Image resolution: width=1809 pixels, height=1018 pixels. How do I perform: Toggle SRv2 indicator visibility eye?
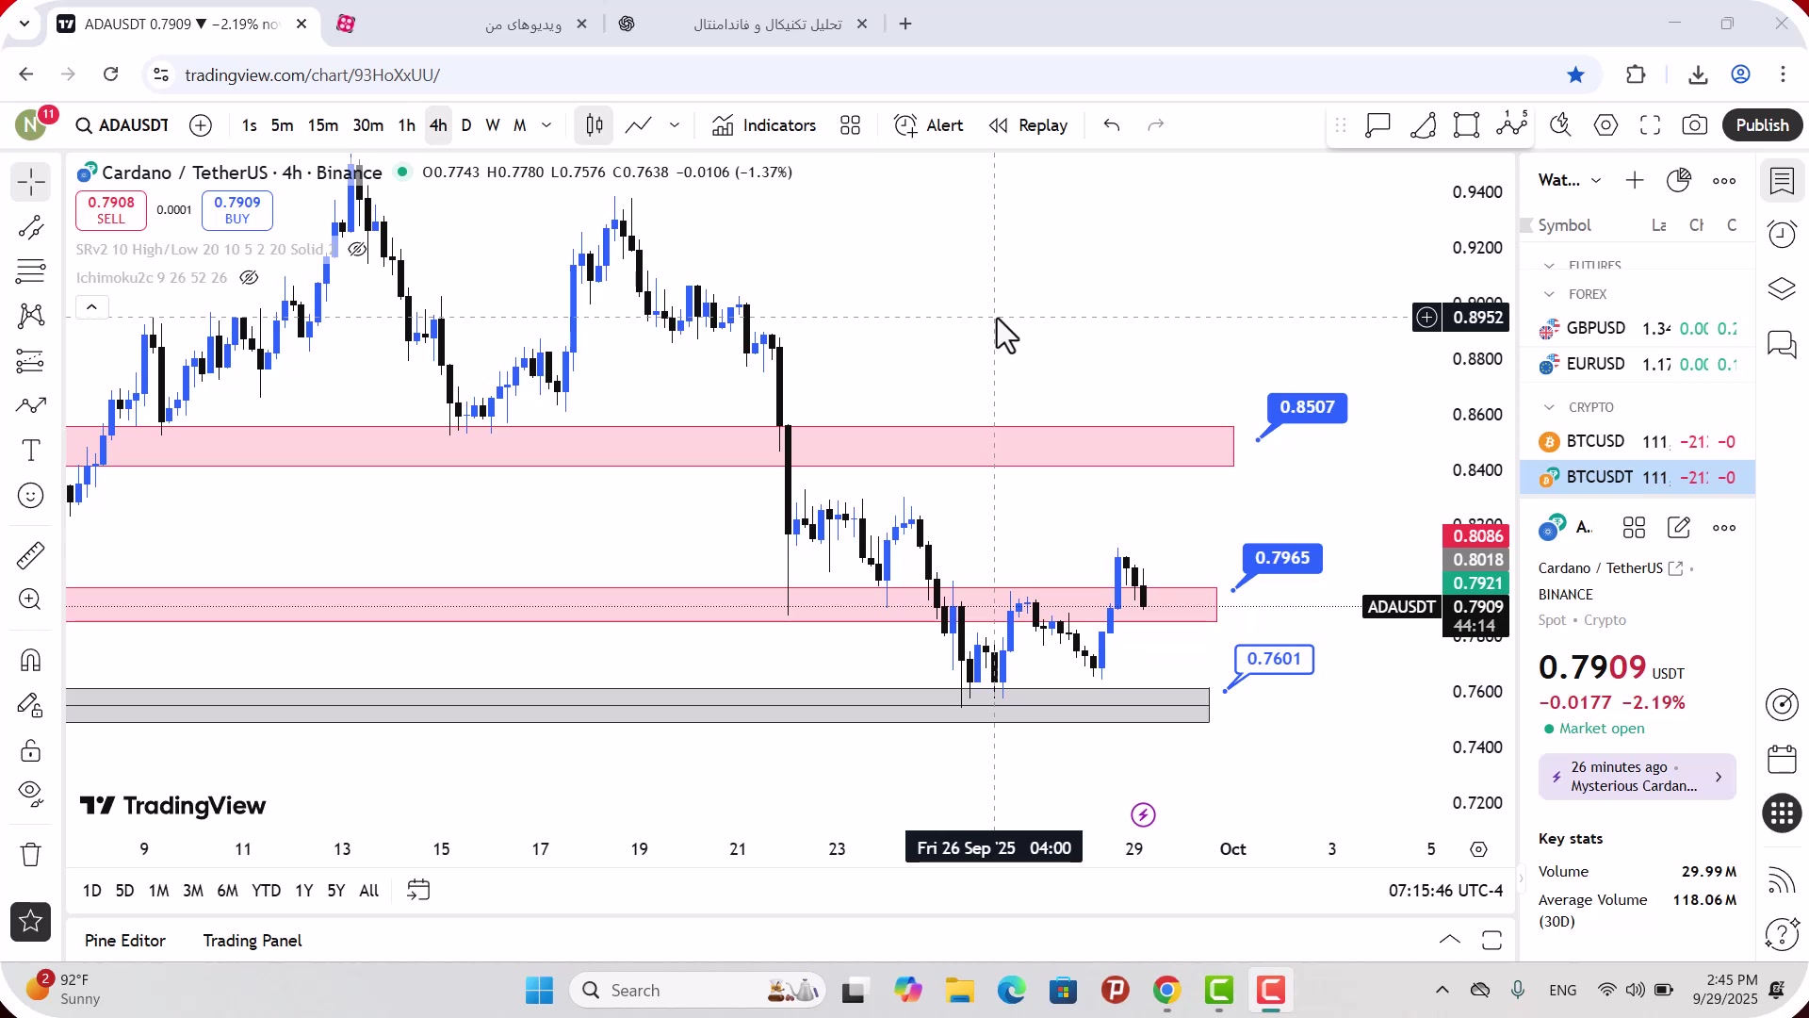click(x=357, y=250)
